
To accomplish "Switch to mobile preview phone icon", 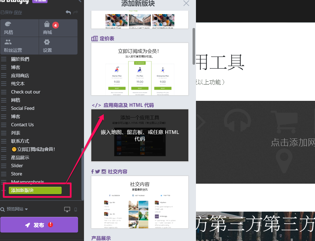I will (76, 209).
